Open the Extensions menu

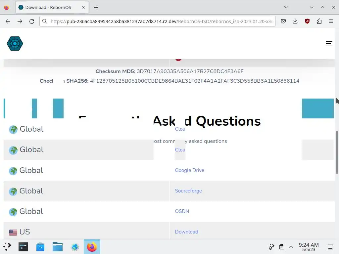pos(319,21)
